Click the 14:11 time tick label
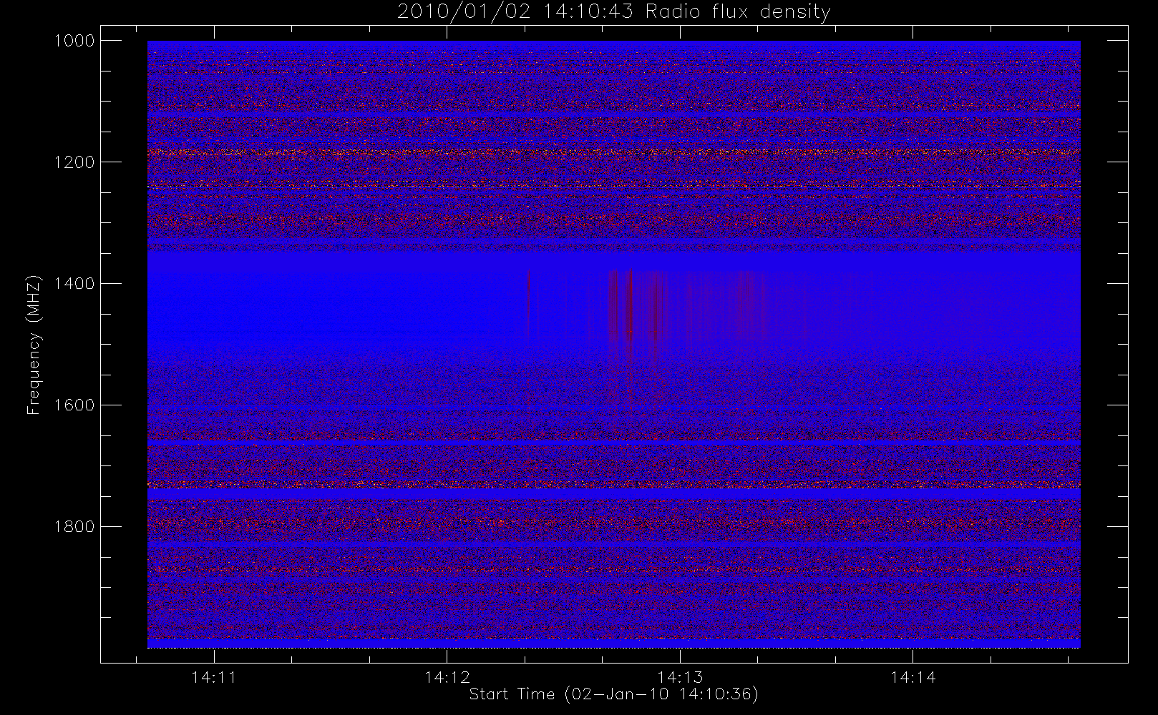The image size is (1158, 715). [214, 677]
